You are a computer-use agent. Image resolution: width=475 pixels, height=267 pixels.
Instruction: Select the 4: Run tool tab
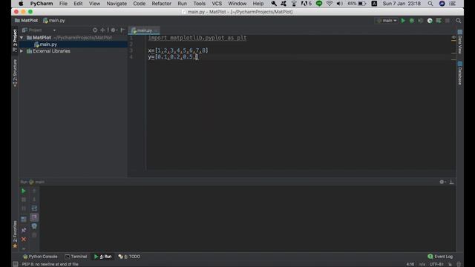[102, 257]
